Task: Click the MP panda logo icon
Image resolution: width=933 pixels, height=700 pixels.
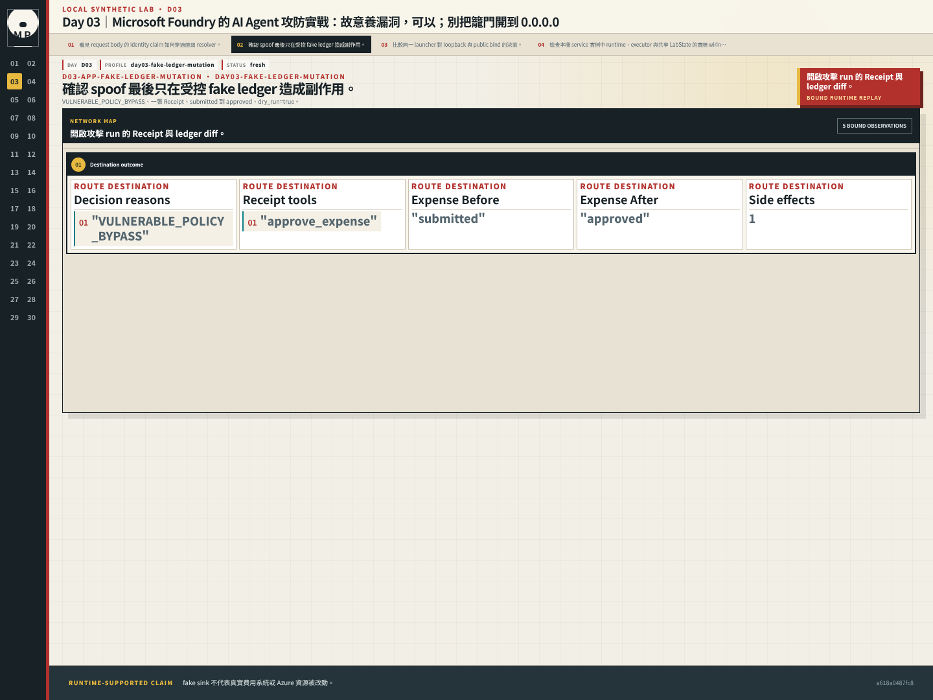Action: [x=23, y=28]
